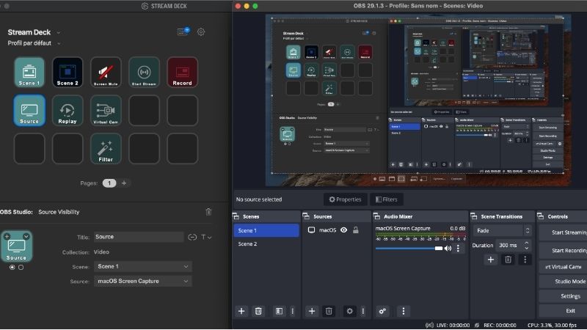This screenshot has width=587, height=330.
Task: Click the Screen Mute key in Stream Deck
Action: pyautogui.click(x=106, y=72)
